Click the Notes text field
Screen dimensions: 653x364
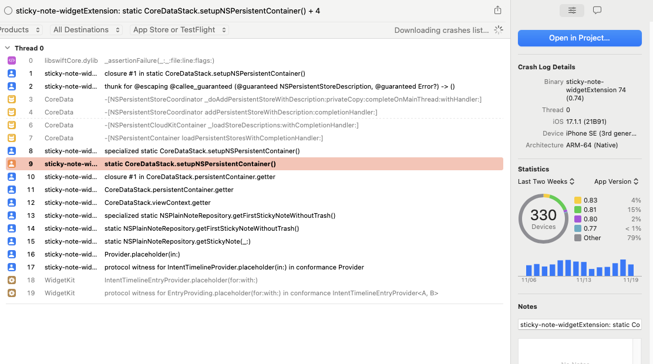coord(579,325)
